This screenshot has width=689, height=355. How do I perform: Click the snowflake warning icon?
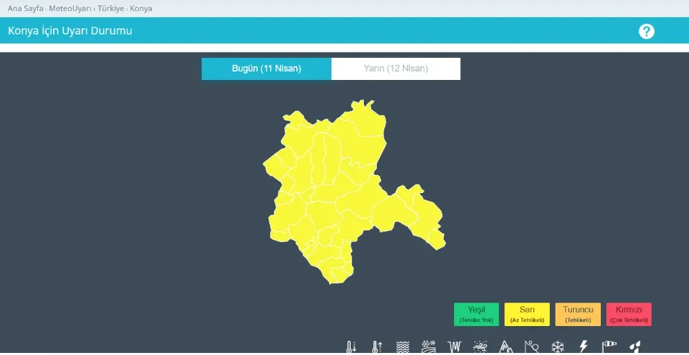click(x=557, y=347)
